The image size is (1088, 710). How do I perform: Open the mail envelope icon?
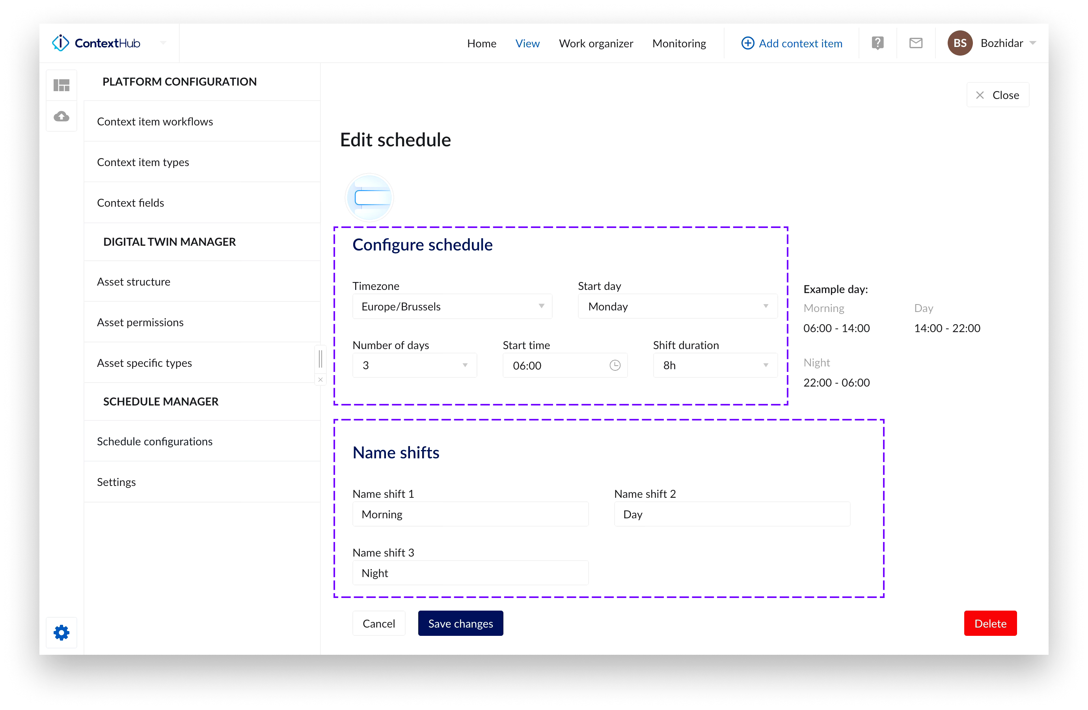point(915,43)
